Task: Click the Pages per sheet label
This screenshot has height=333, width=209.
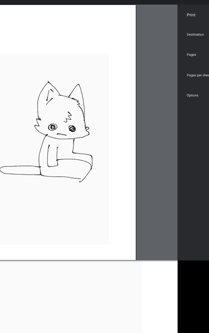Action: pyautogui.click(x=198, y=75)
